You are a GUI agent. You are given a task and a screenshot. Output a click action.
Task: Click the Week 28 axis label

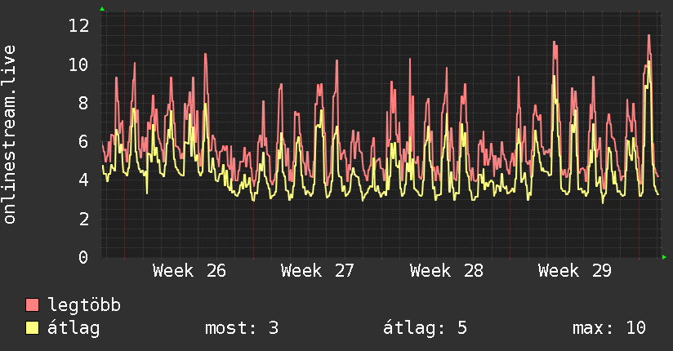tap(447, 271)
